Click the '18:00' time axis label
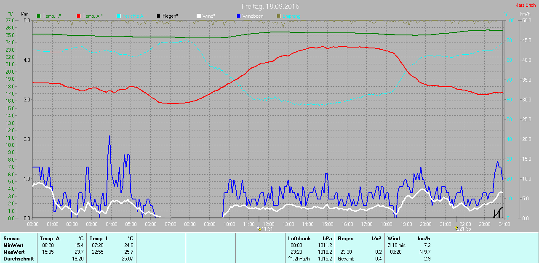The image size is (539, 263). point(386,224)
